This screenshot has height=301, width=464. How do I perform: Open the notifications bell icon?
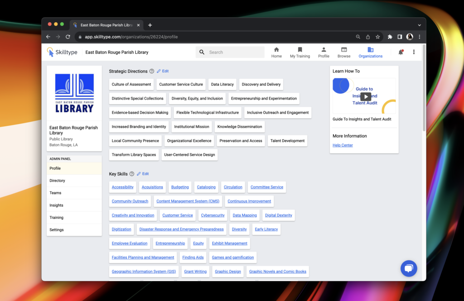401,52
